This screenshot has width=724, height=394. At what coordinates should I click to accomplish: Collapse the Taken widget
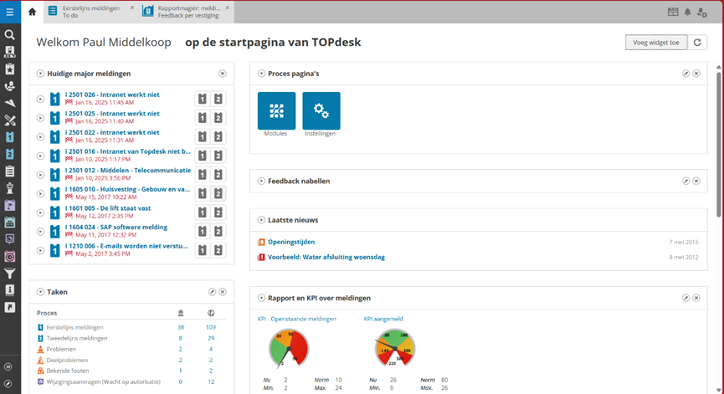click(40, 292)
